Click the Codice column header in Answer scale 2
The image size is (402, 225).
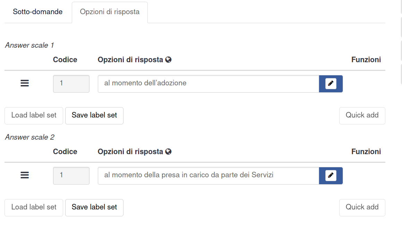click(65, 152)
